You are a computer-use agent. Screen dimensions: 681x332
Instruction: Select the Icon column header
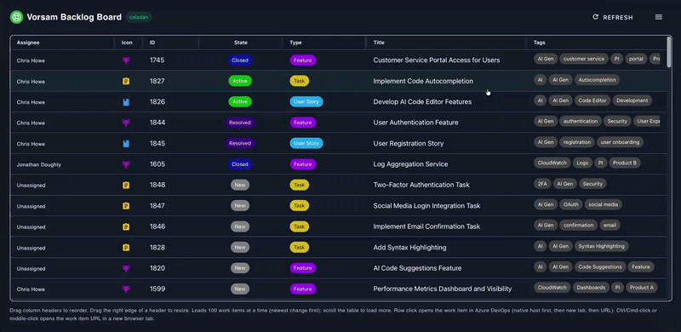(127, 43)
